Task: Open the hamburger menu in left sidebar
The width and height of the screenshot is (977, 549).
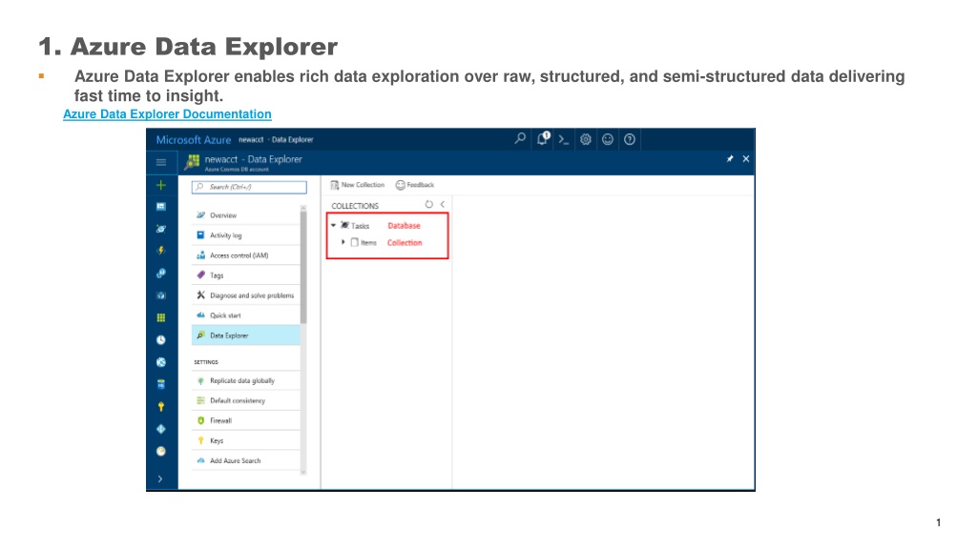Action: click(x=160, y=162)
